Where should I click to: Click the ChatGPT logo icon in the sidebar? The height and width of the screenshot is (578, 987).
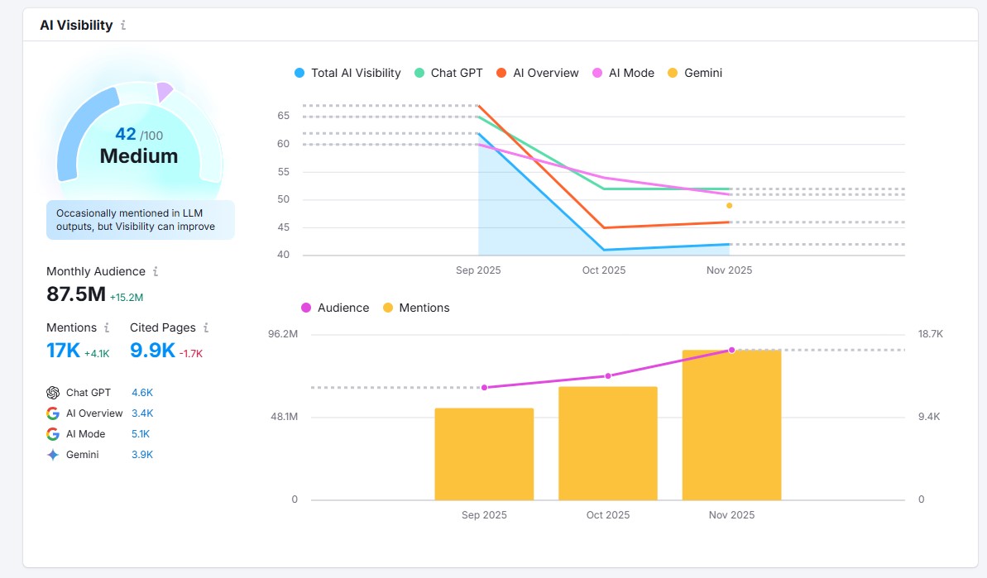(52, 393)
